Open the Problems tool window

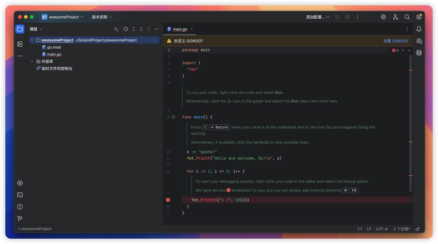pos(20,207)
